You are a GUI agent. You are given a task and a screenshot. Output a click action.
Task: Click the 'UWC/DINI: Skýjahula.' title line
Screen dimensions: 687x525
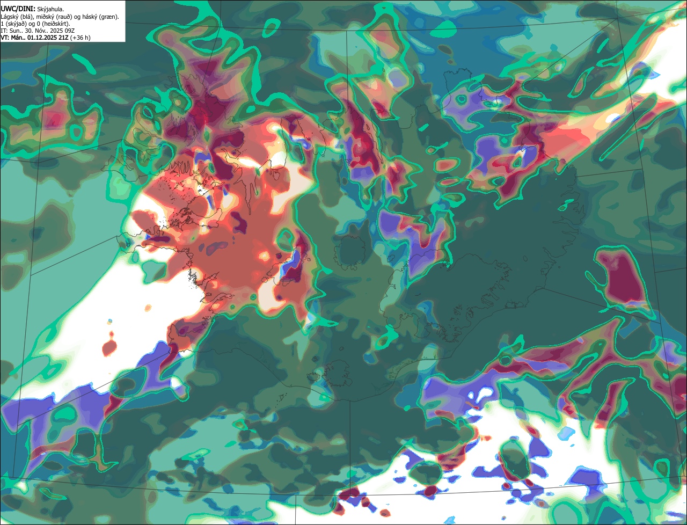point(33,9)
